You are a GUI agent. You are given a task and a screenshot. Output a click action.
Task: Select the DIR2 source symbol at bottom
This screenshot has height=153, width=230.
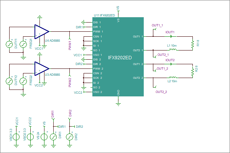coord(69,137)
